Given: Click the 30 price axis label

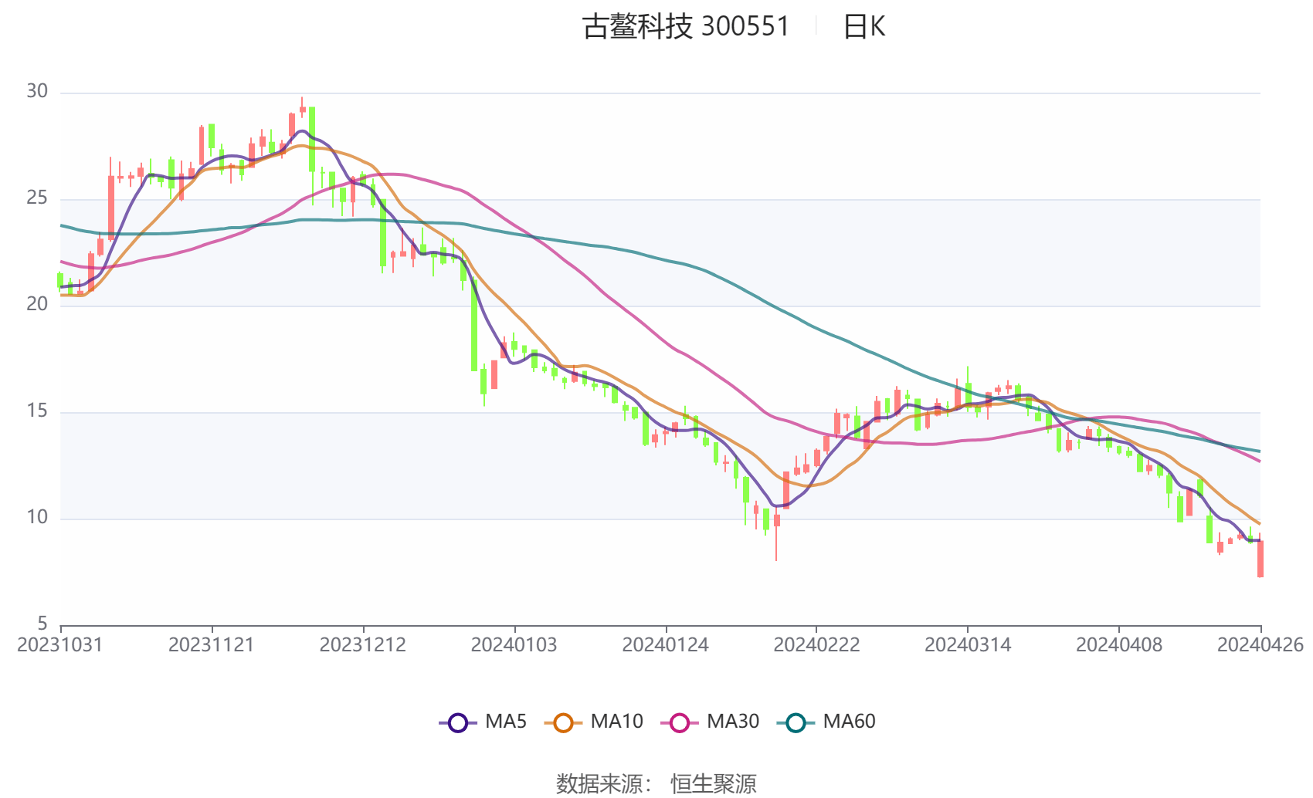Looking at the screenshot, I should (x=37, y=91).
